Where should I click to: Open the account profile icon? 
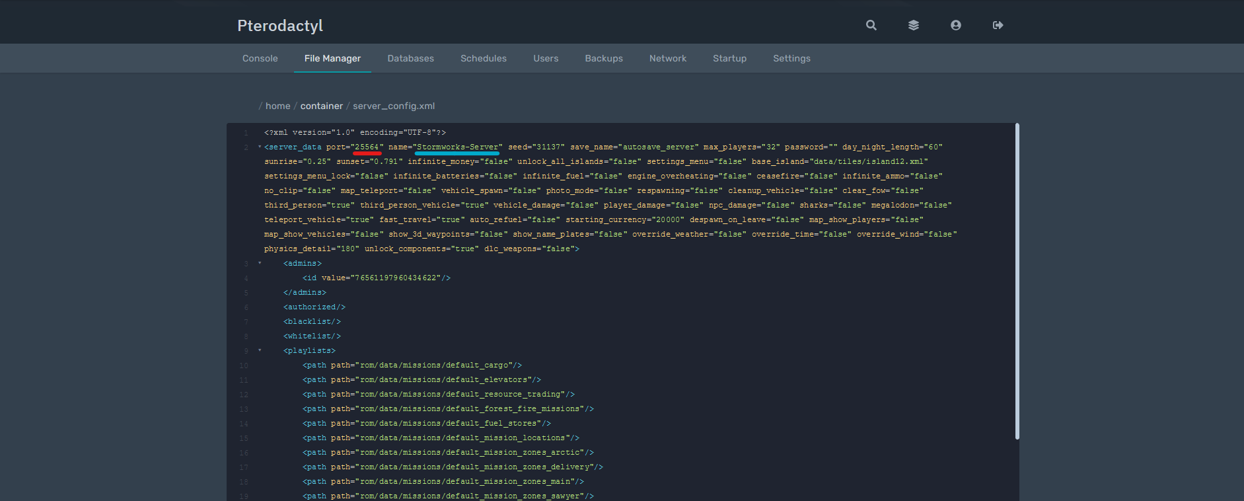[956, 25]
